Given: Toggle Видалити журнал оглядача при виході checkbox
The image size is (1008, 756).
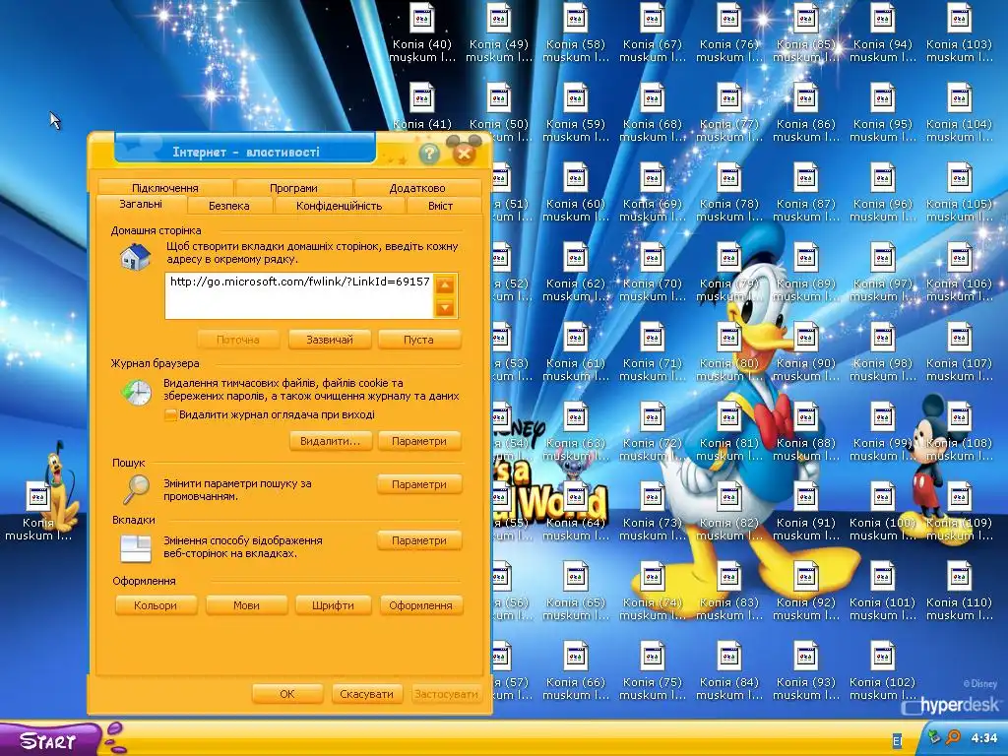Looking at the screenshot, I should click(x=170, y=414).
